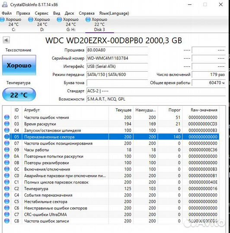Click status icon for attribute 0A
Screen dimensions: 230x233
click(7, 156)
